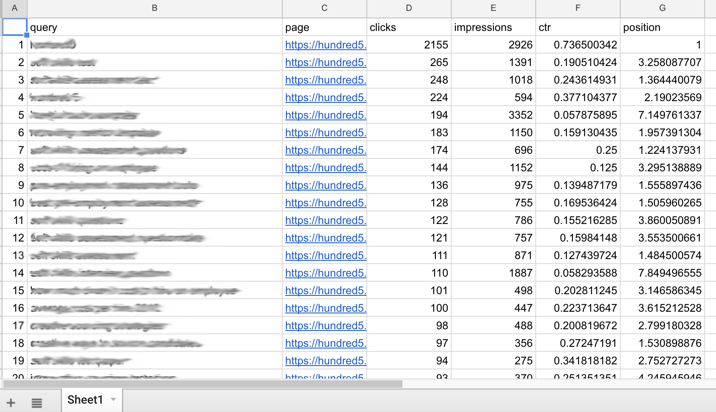This screenshot has height=412, width=716.
Task: Select column C header
Action: (x=325, y=8)
